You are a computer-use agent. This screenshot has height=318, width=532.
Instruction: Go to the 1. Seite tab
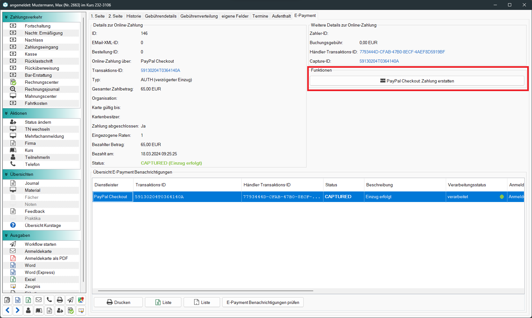(98, 16)
